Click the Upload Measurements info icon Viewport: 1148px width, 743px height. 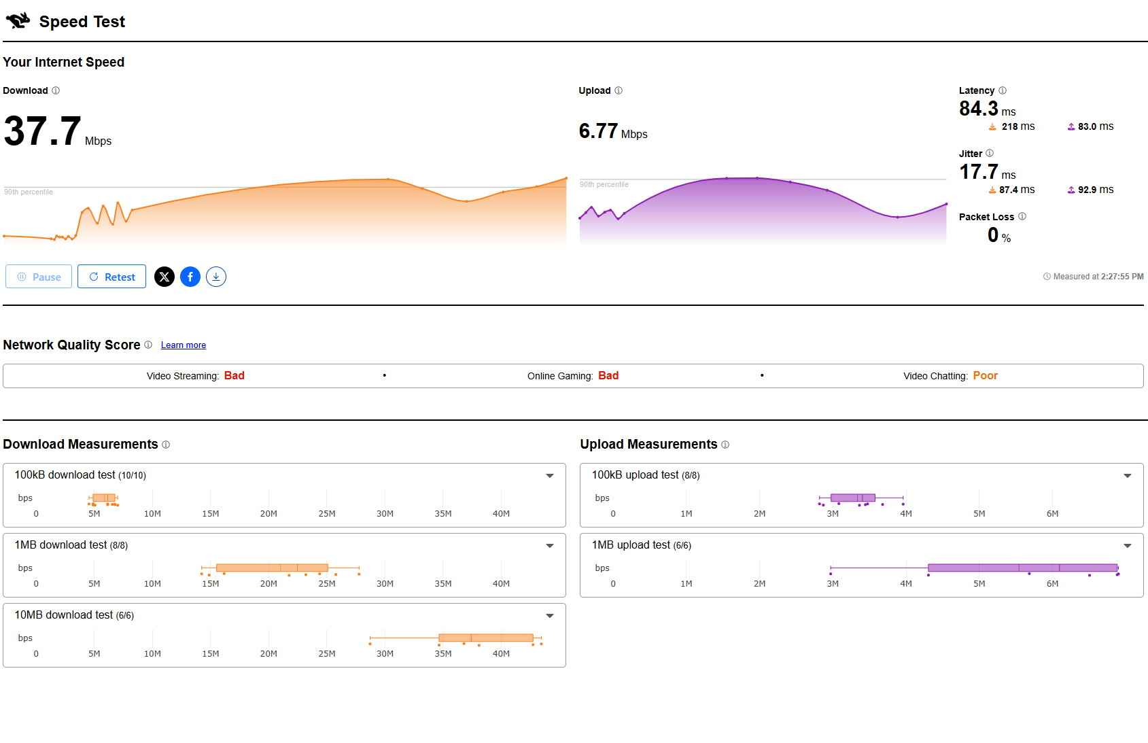coord(725,445)
